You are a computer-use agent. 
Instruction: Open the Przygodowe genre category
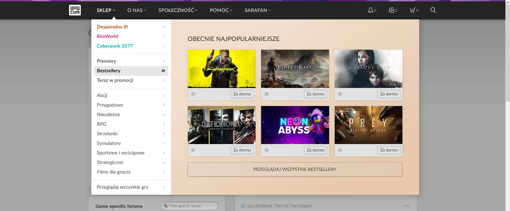(x=131, y=105)
